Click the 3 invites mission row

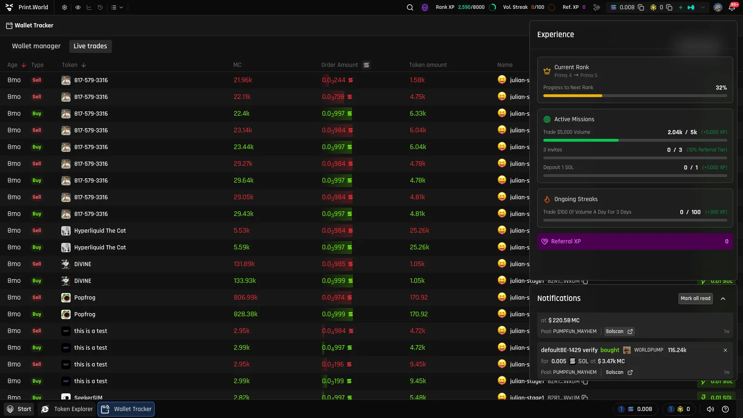point(635,153)
